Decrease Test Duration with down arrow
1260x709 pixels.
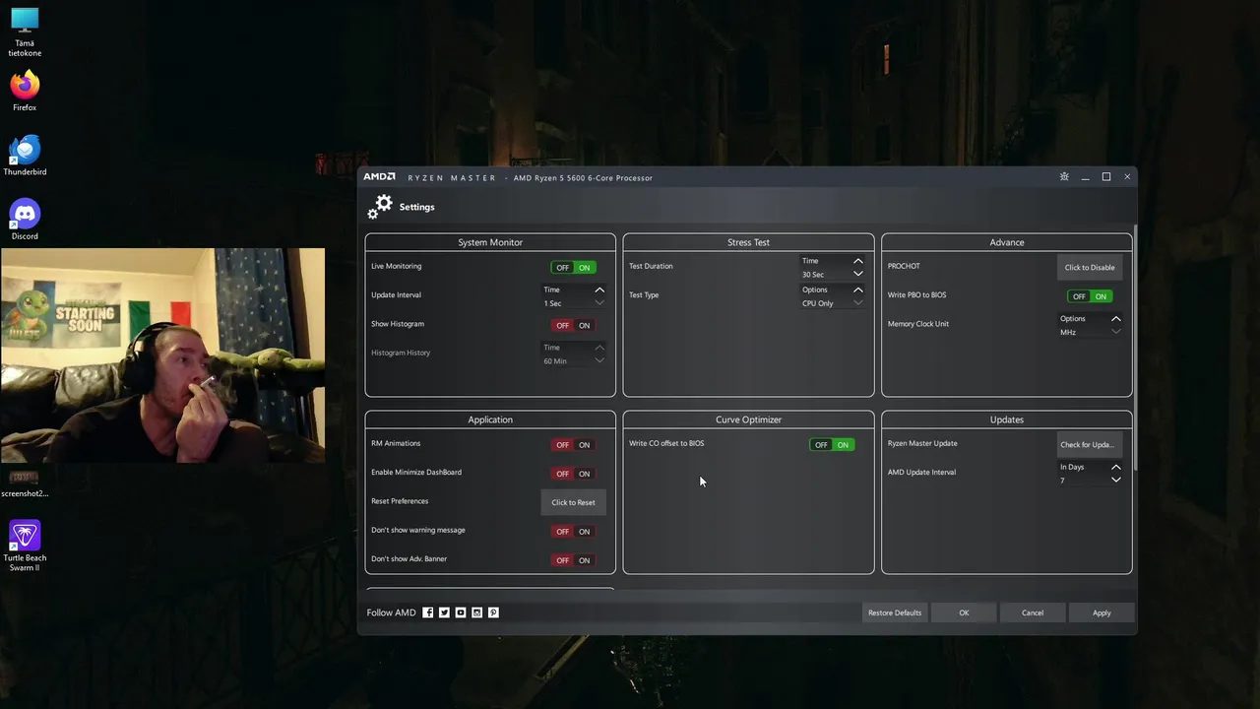click(x=858, y=275)
